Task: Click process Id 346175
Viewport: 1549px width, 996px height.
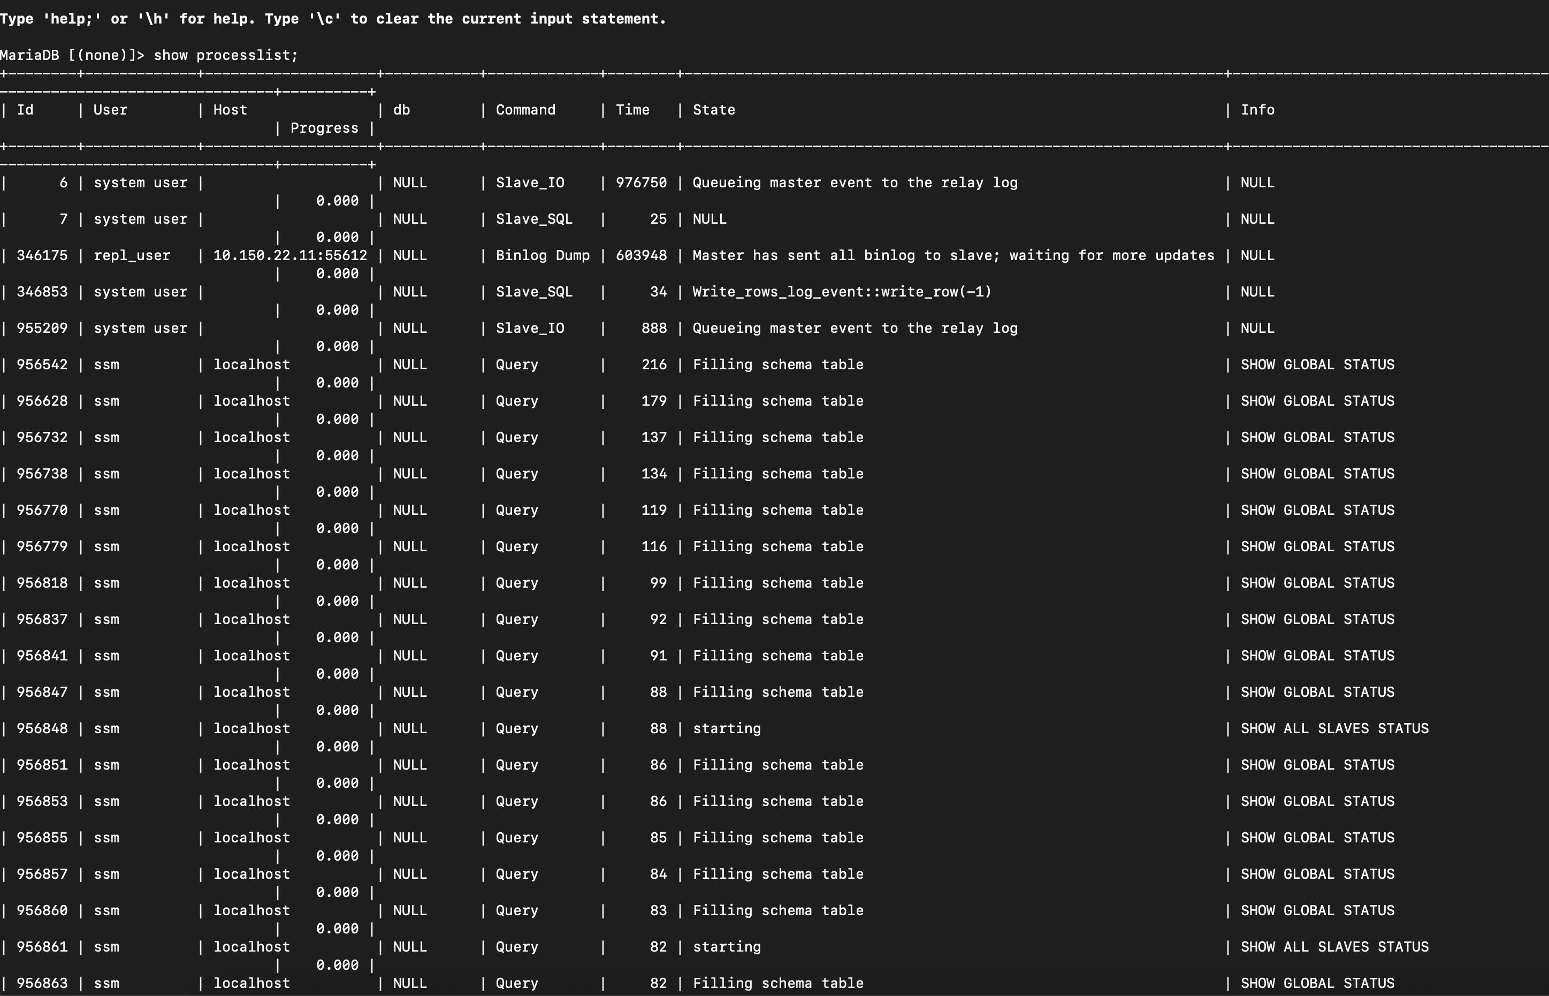Action: tap(42, 255)
